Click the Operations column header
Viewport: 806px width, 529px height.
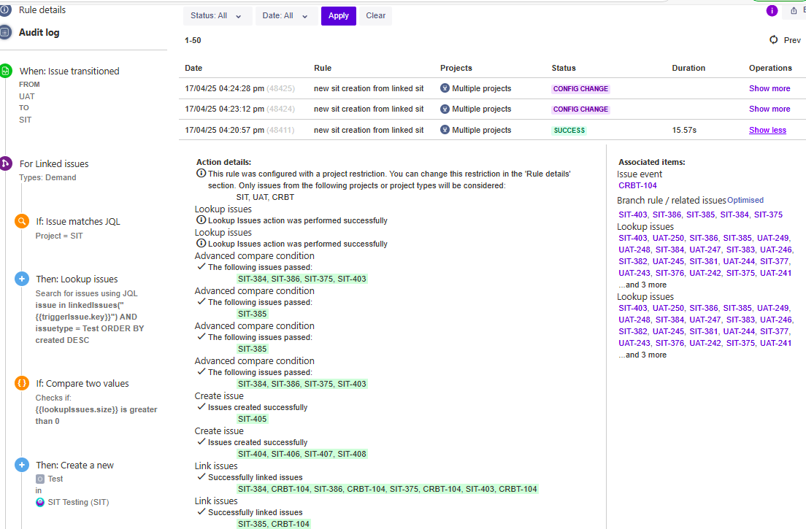point(770,68)
